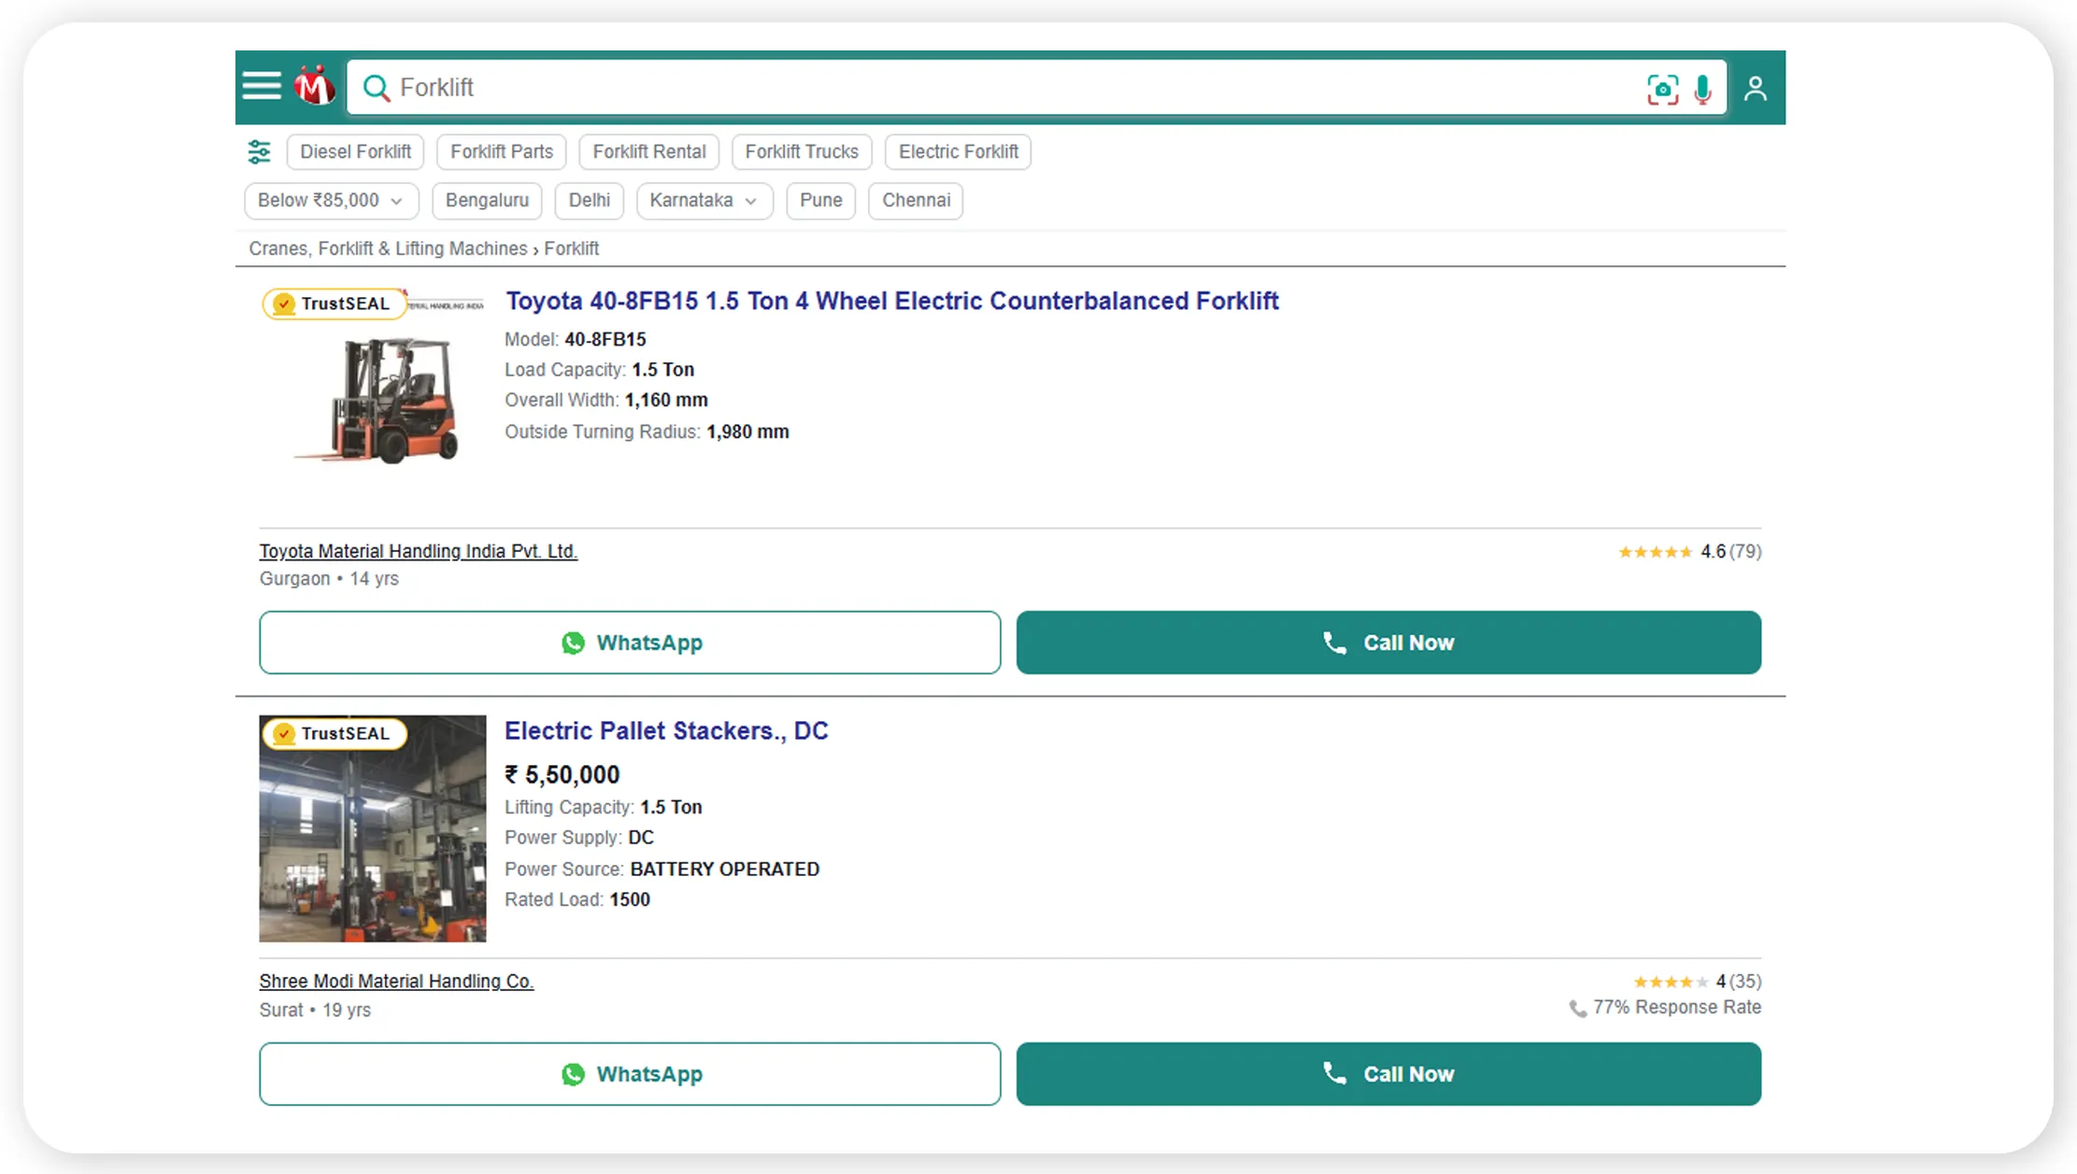Click Power Source: BATTERY OPERATED specification
The image size is (2077, 1174).
click(x=662, y=870)
